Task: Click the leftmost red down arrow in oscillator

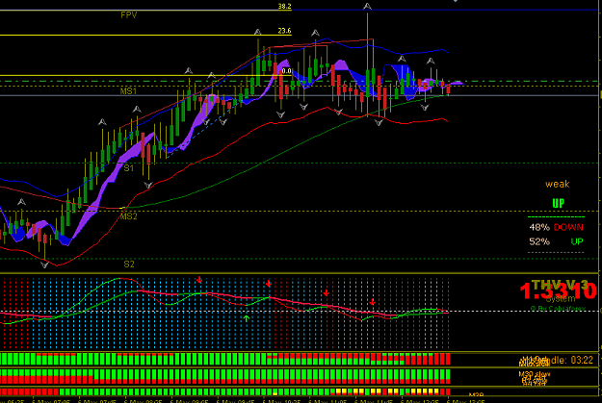Action: [x=199, y=280]
